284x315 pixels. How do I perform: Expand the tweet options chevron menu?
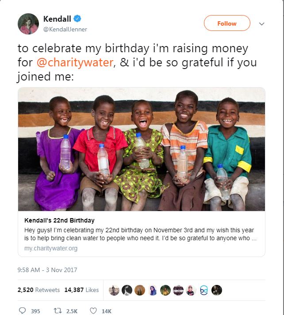point(261,24)
